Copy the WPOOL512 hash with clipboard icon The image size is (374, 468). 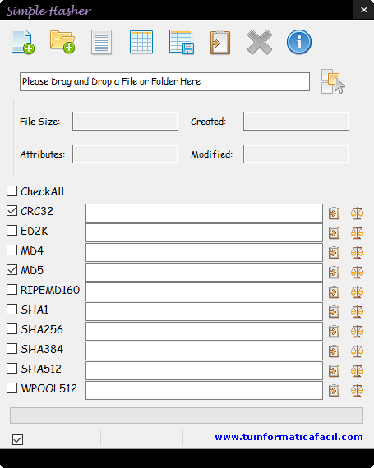334,390
